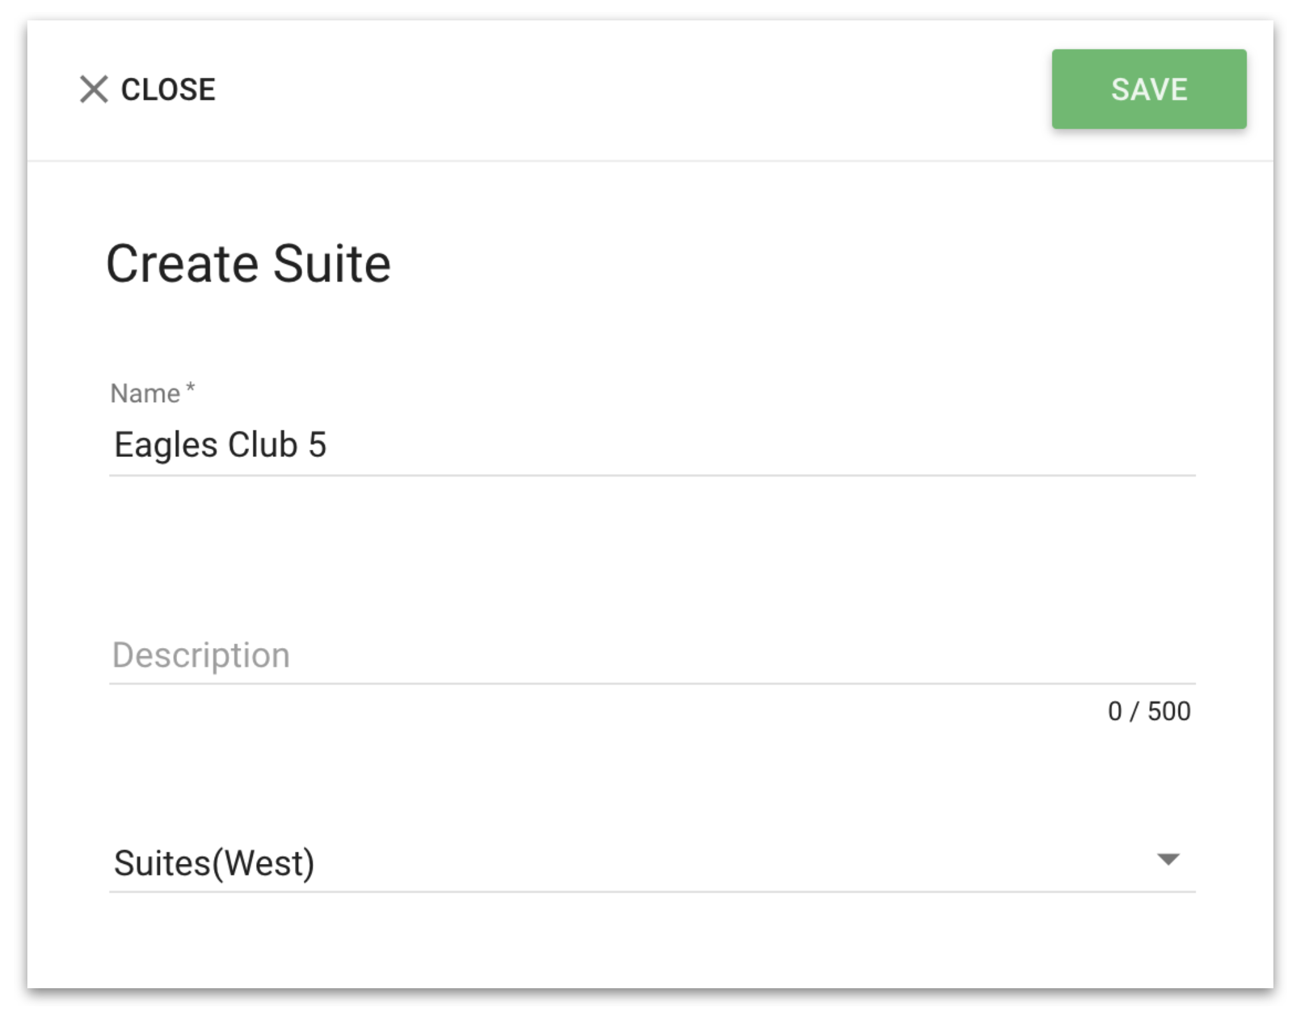Click the 0 / 500 character counter

click(x=1149, y=711)
